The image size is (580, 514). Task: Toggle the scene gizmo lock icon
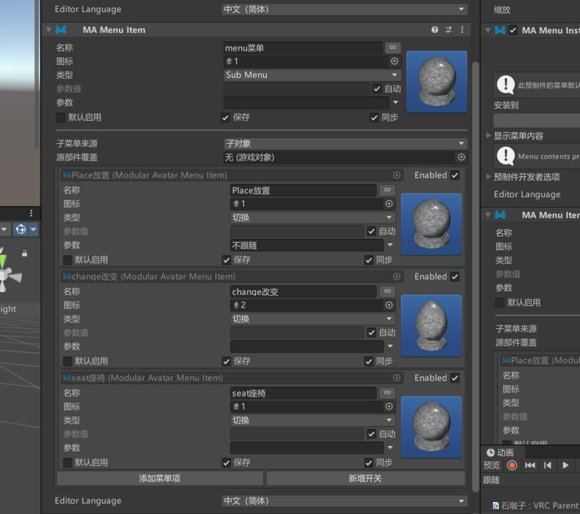[x=24, y=253]
